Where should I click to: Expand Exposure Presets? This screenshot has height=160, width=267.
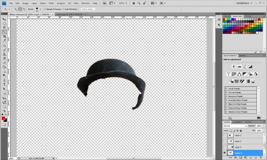227,96
